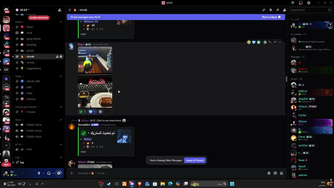Viewport: 334px width, 188px height.
Task: Click Jump to Present button
Action: 195,160
